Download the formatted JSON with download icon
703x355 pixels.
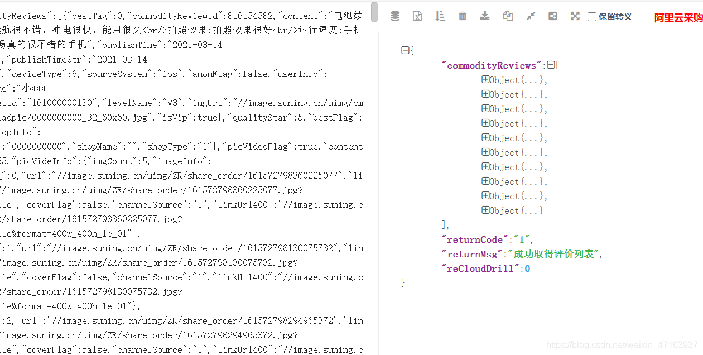pyautogui.click(x=485, y=16)
